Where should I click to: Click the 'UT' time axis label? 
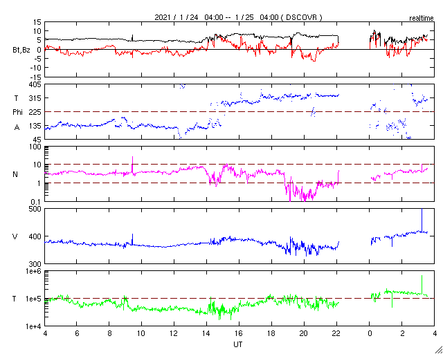pos(238,344)
